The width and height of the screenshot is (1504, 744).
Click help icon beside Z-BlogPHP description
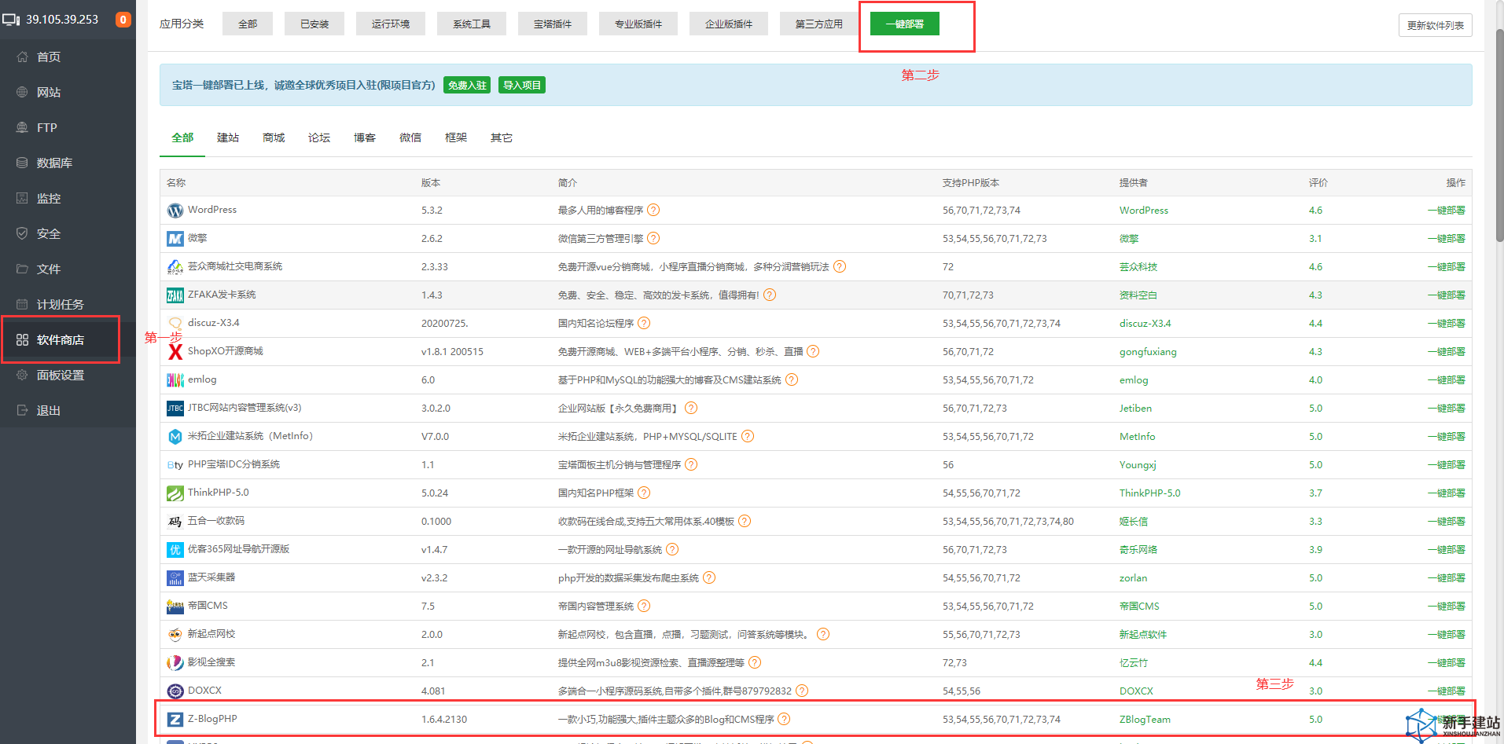784,719
